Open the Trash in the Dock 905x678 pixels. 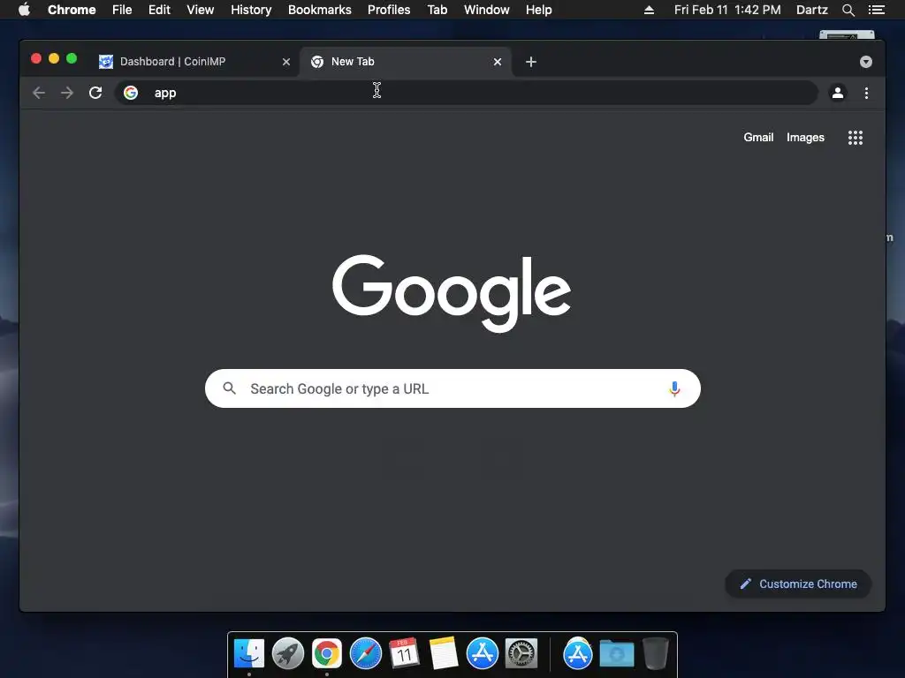[x=656, y=653]
